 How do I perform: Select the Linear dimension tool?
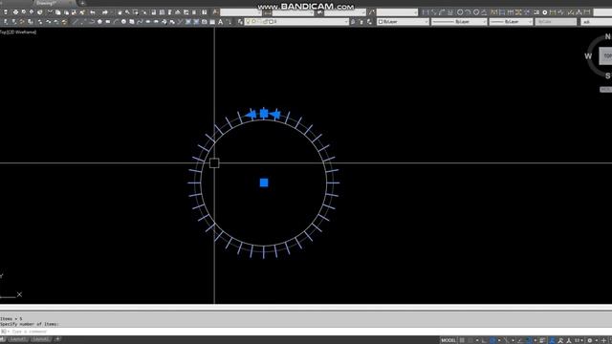pos(426,12)
